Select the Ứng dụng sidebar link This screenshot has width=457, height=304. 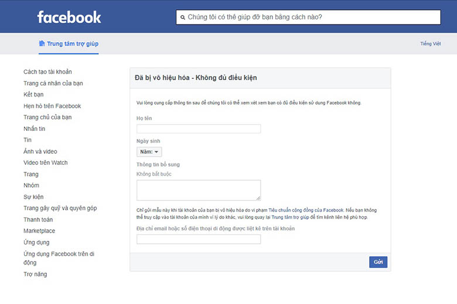click(x=36, y=242)
